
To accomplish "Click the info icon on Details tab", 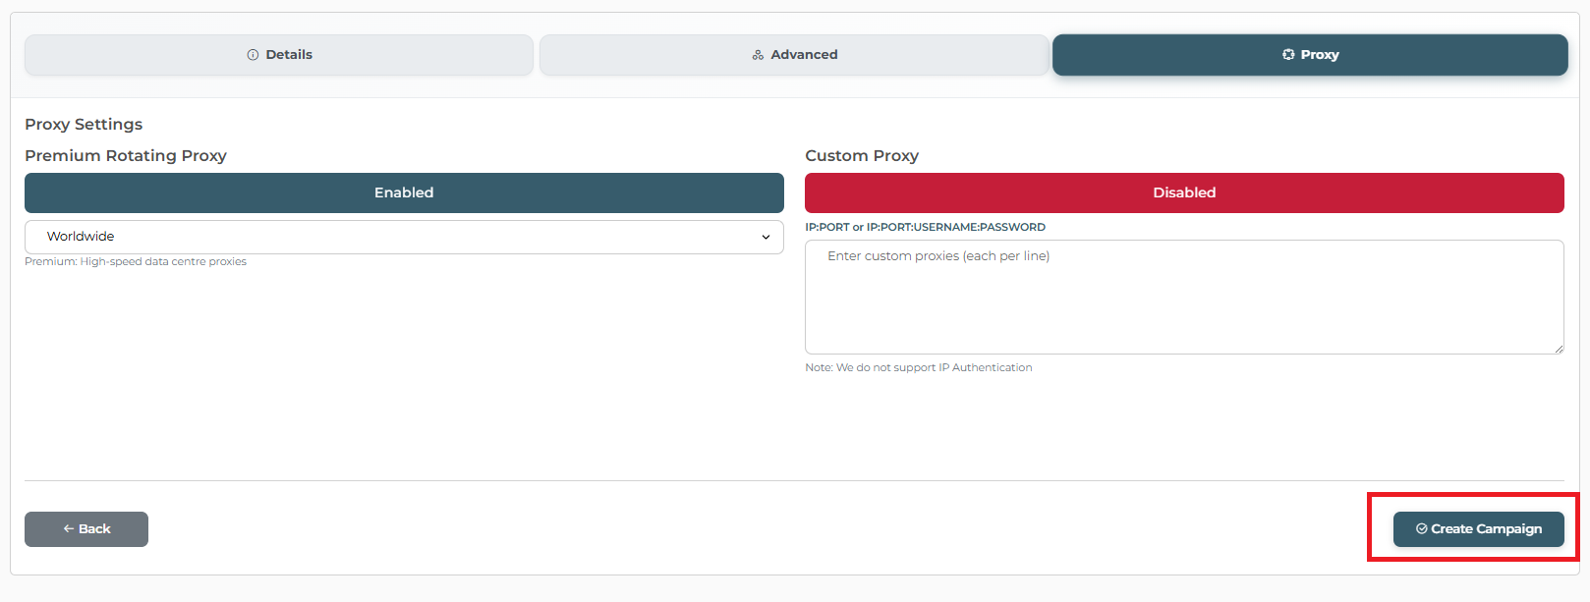I will pos(253,55).
